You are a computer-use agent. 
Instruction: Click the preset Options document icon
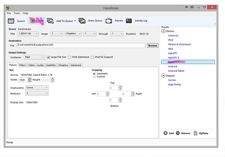coord(195,133)
